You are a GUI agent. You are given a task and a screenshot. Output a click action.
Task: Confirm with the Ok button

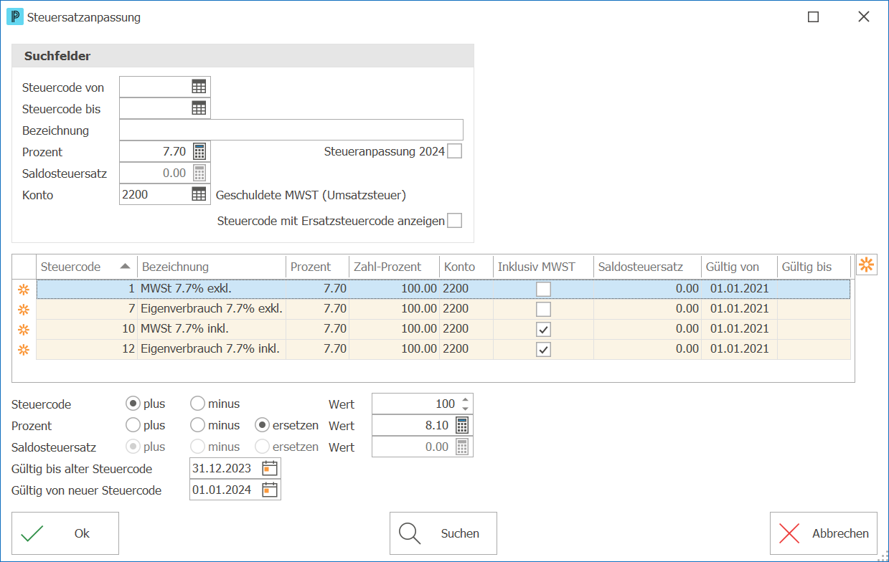[65, 533]
